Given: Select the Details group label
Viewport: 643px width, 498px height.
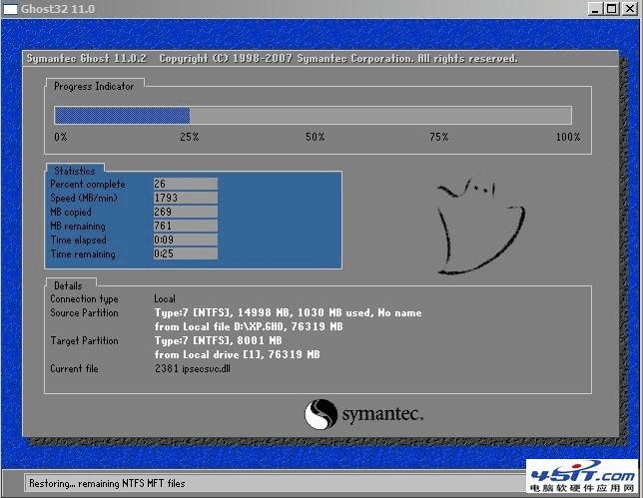Looking at the screenshot, I should tap(68, 285).
